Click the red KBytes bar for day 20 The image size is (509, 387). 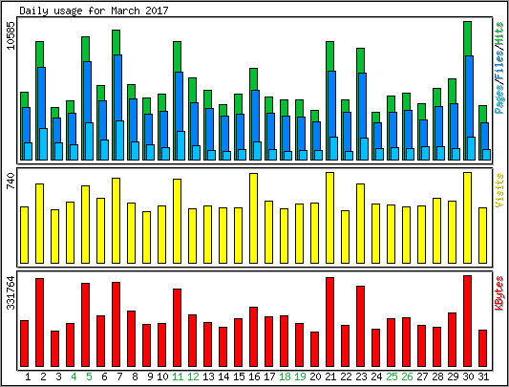314,350
